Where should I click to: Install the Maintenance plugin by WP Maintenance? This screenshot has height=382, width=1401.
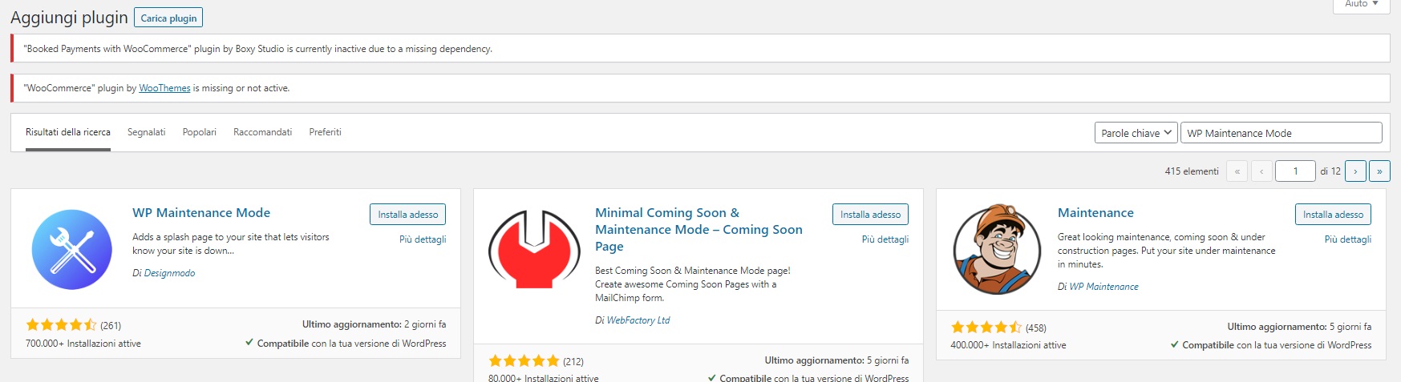[1333, 214]
